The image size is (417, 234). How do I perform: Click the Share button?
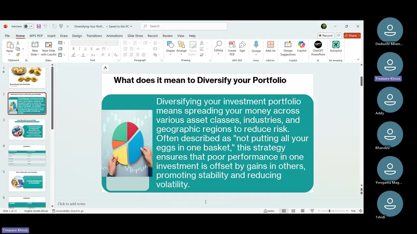coord(352,36)
